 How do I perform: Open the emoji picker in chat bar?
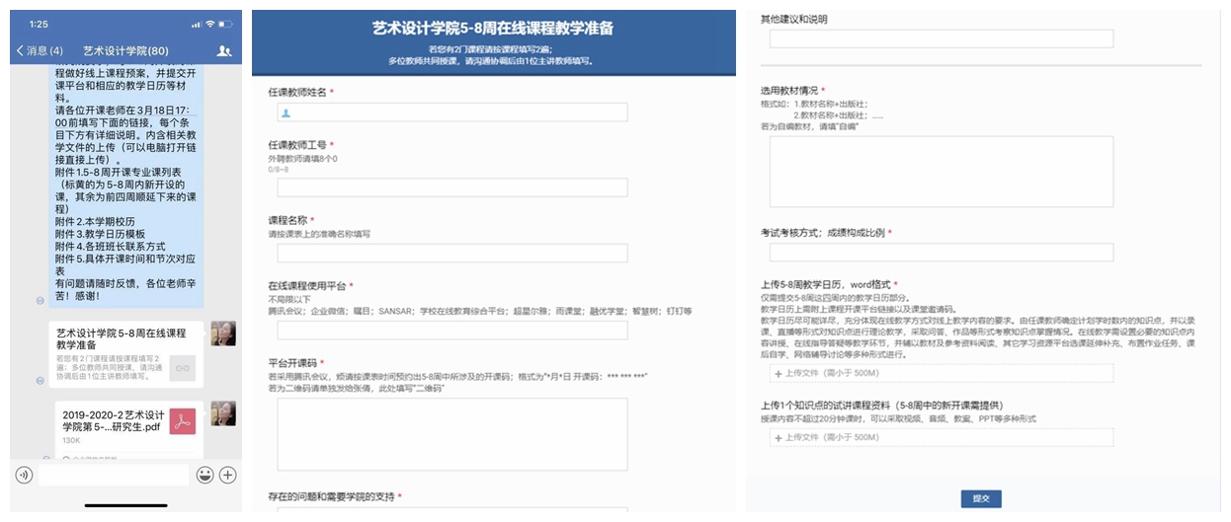coord(205,475)
